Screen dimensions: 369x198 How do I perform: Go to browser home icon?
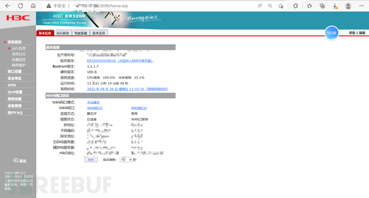click(x=33, y=6)
